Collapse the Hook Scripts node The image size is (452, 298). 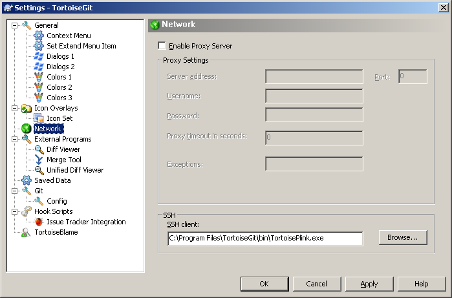click(x=14, y=211)
